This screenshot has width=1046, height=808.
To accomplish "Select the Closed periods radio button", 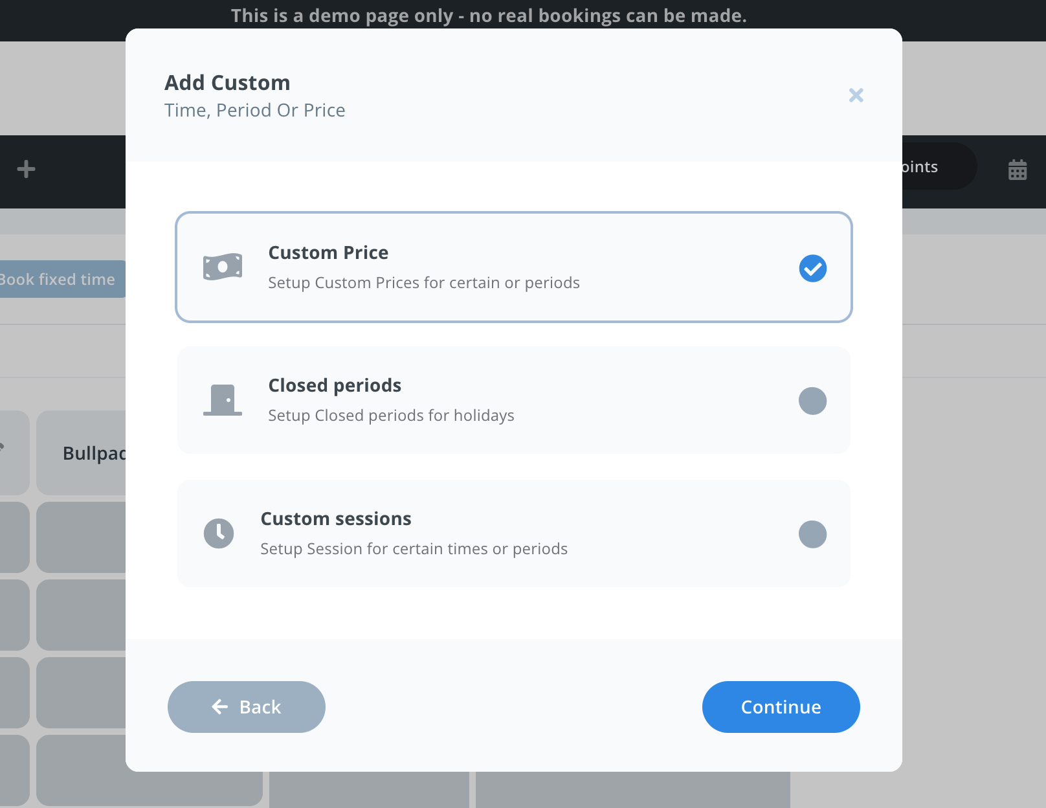I will point(812,401).
